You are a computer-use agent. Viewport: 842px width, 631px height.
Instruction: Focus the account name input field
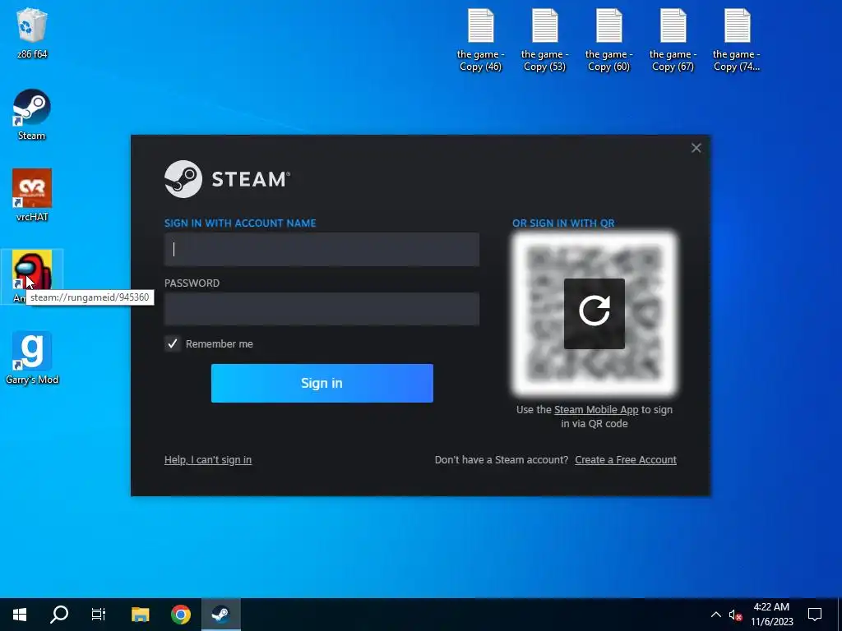click(322, 250)
